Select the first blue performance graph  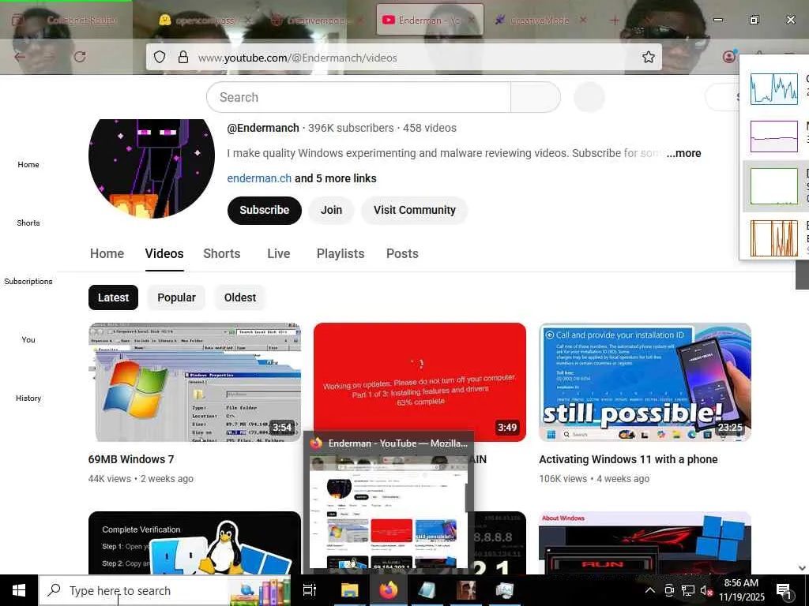pyautogui.click(x=774, y=88)
